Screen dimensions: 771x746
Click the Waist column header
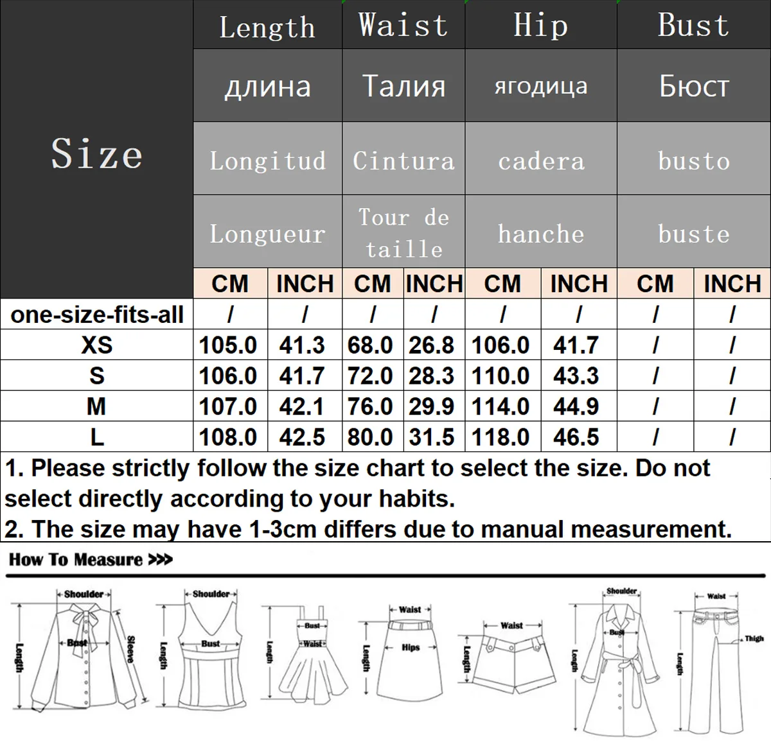coord(403,26)
